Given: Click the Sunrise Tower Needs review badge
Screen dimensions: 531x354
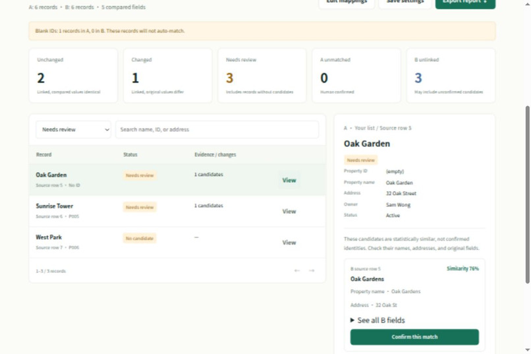Looking at the screenshot, I should point(140,207).
